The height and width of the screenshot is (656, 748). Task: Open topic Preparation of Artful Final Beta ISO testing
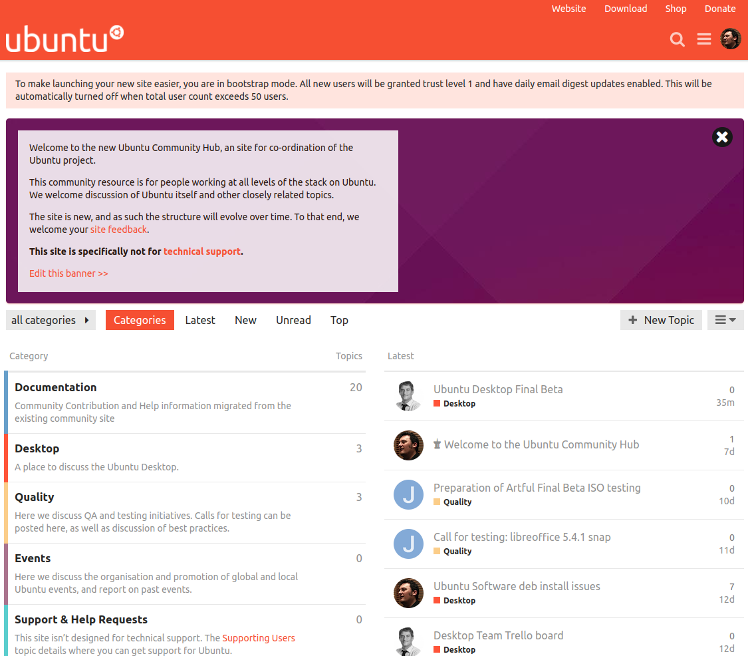pyautogui.click(x=537, y=488)
